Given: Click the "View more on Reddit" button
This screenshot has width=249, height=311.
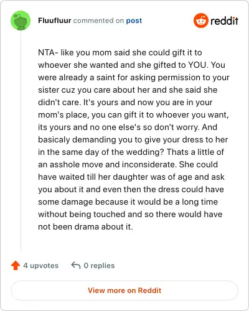Looking at the screenshot, I should 125,290.
